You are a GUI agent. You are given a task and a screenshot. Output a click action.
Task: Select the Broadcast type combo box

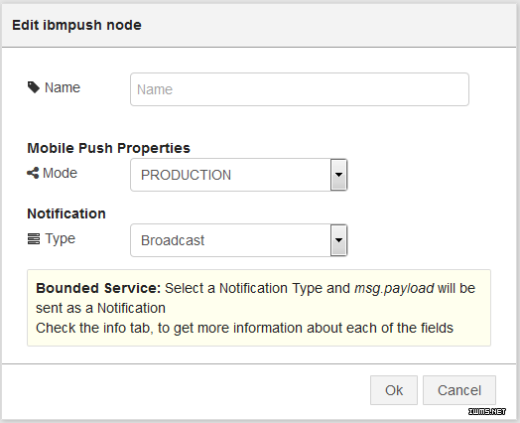239,240
